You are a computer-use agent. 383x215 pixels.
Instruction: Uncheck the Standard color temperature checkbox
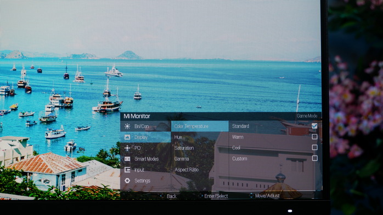coord(314,126)
